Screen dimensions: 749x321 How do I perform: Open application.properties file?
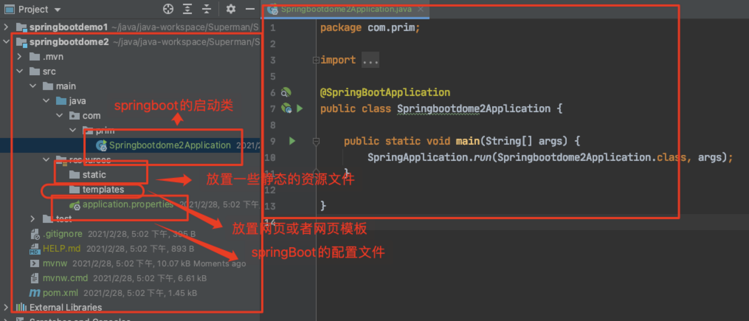128,204
